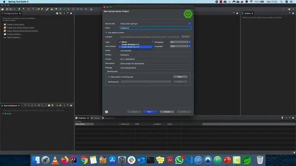
Task: Open the Language dropdown
Action: pyautogui.click(x=180, y=46)
